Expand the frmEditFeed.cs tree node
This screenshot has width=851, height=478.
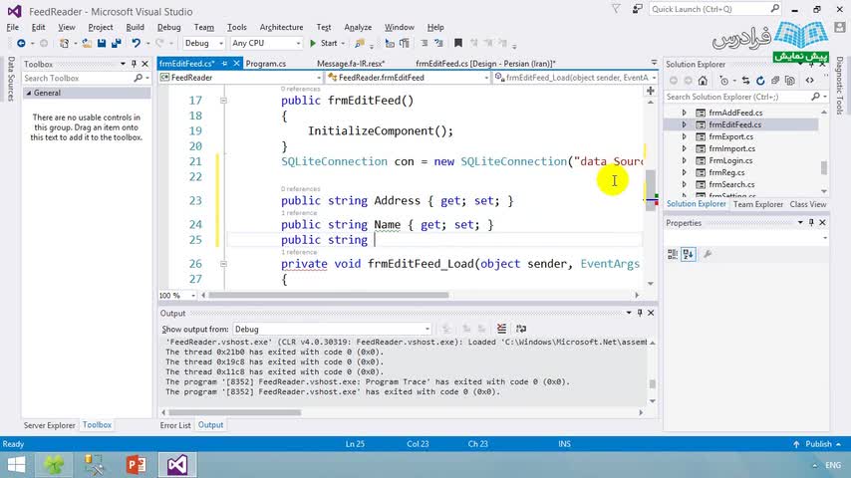click(x=684, y=124)
